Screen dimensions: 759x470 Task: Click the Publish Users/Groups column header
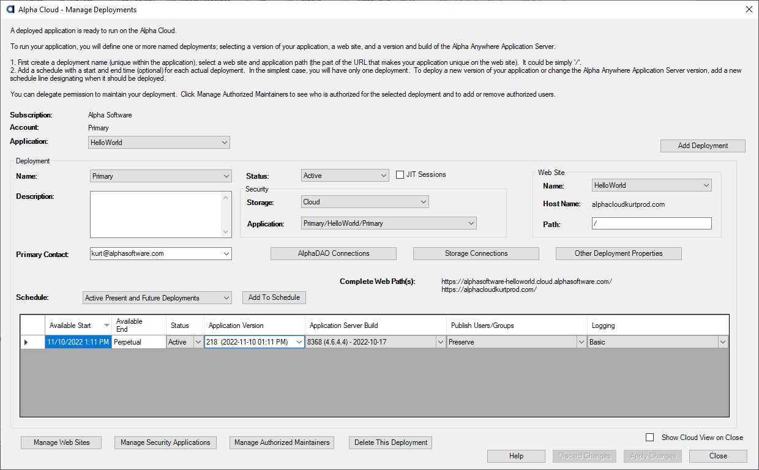517,326
